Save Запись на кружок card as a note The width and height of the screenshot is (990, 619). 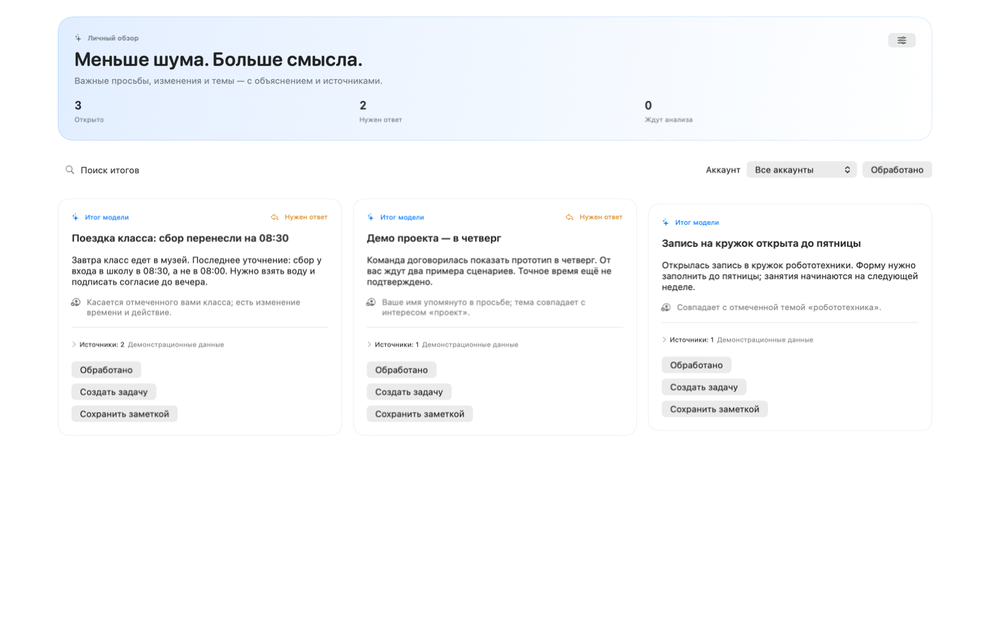pyautogui.click(x=714, y=409)
